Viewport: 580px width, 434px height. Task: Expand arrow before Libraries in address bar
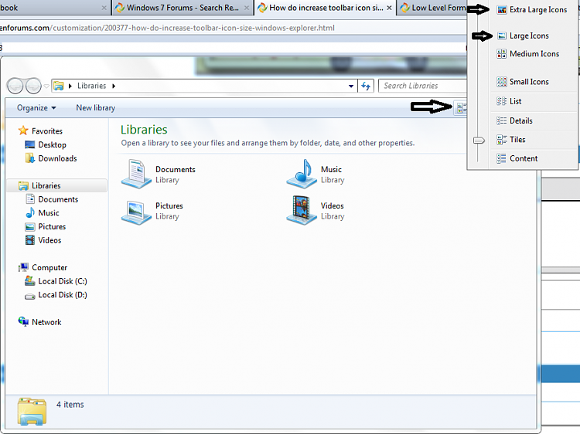(70, 86)
